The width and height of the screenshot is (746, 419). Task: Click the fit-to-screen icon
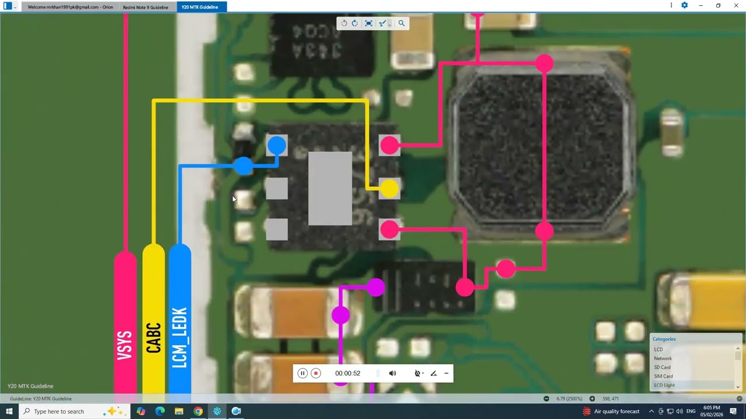click(368, 23)
